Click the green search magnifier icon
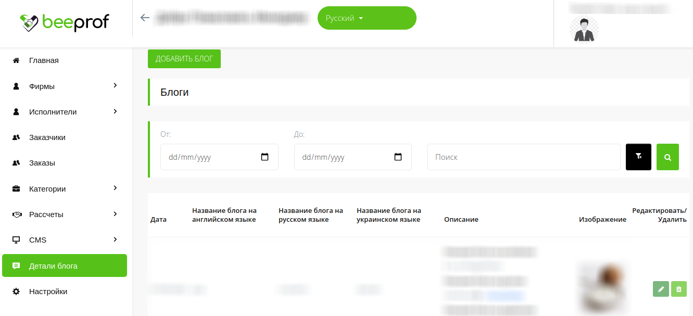 pyautogui.click(x=667, y=157)
